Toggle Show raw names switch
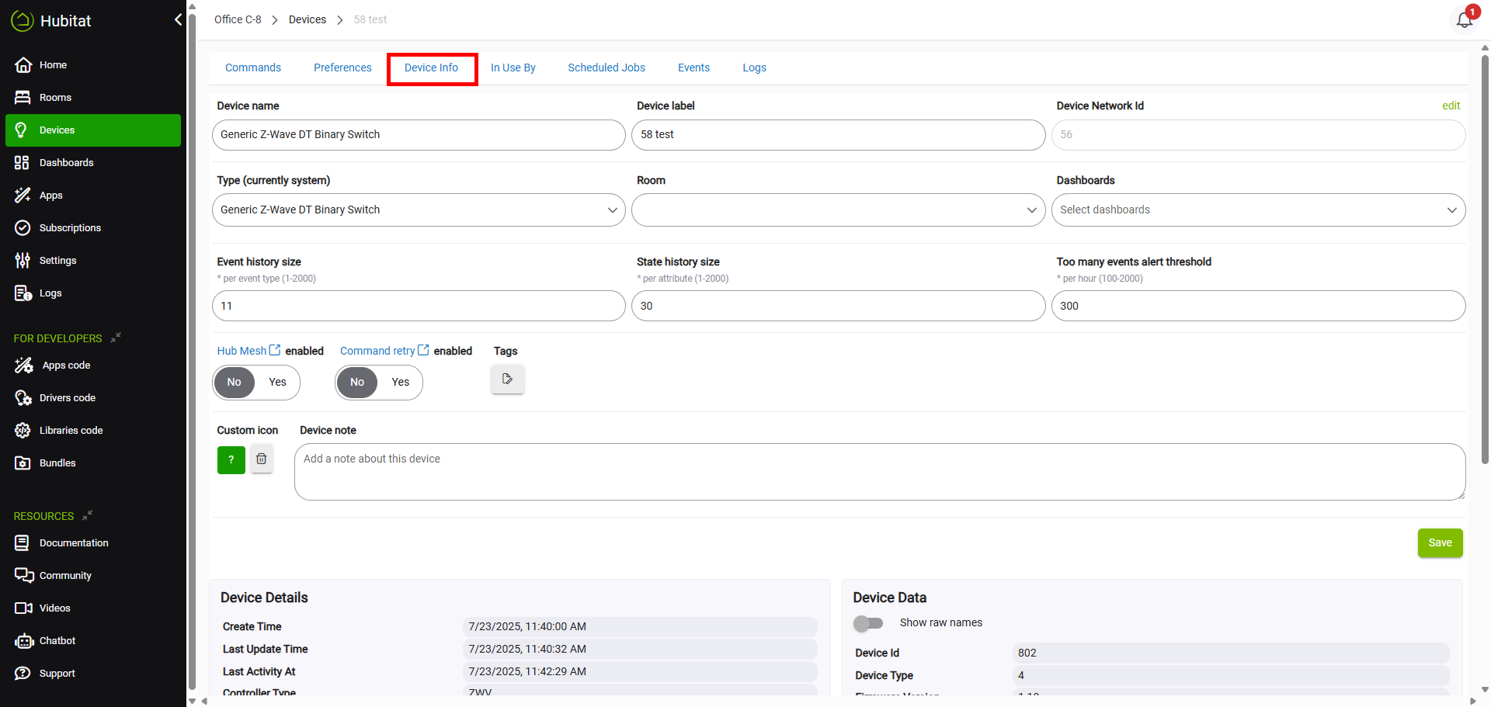 tap(868, 623)
